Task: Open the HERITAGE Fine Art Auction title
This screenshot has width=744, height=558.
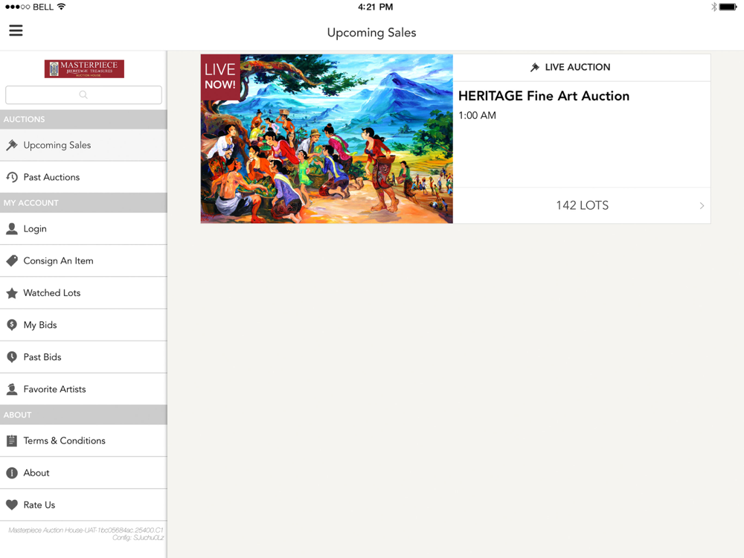Action: point(544,96)
